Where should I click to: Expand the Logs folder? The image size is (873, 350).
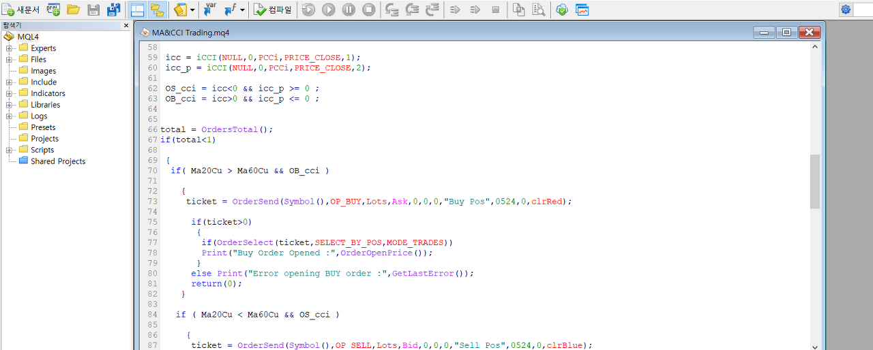click(10, 116)
